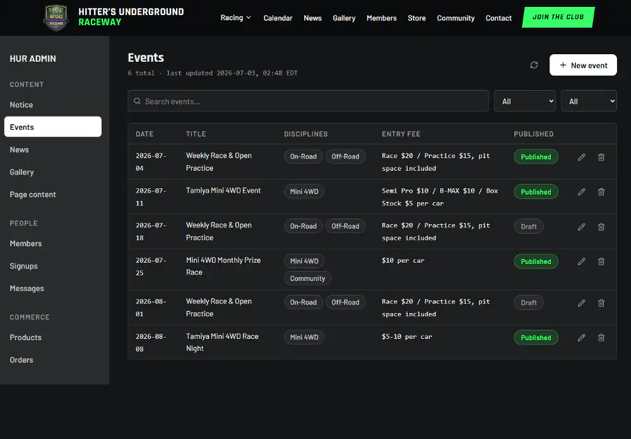Open Page content in the sidebar
Image resolution: width=631 pixels, height=439 pixels.
pos(53,195)
